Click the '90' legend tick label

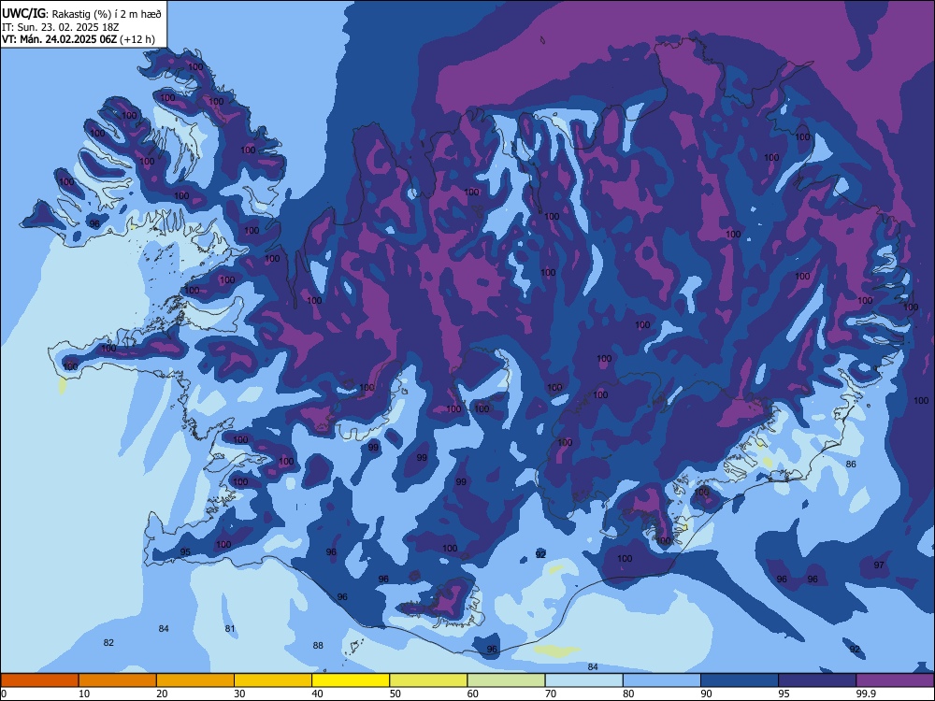706,694
